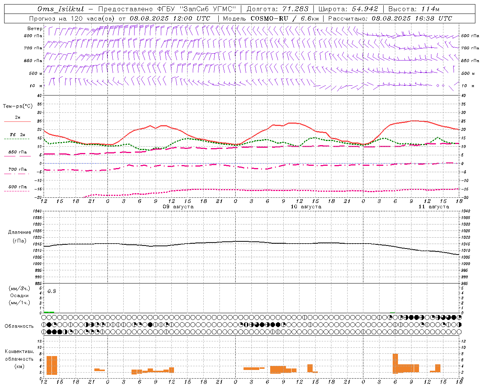Select the (мм/1ч.) precipitation unit label

(20, 303)
